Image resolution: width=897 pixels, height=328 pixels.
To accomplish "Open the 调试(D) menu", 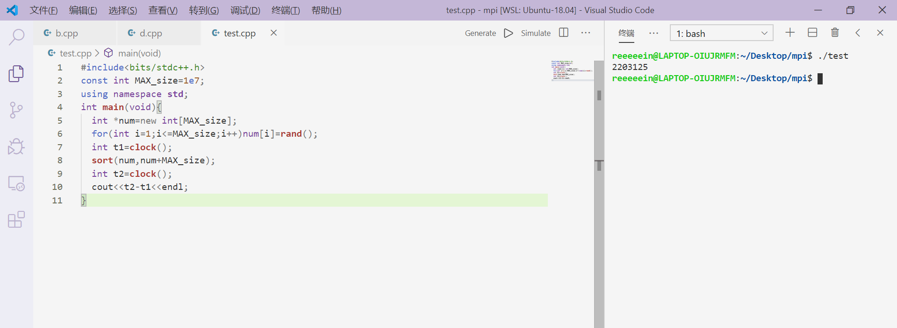I will [245, 10].
